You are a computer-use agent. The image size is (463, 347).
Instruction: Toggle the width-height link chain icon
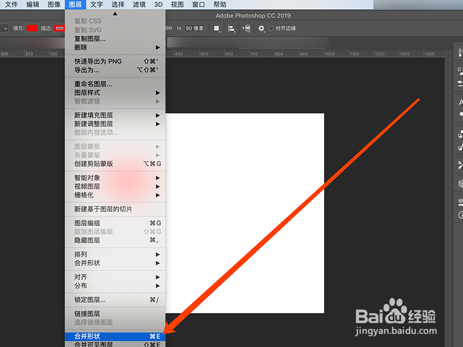point(168,28)
